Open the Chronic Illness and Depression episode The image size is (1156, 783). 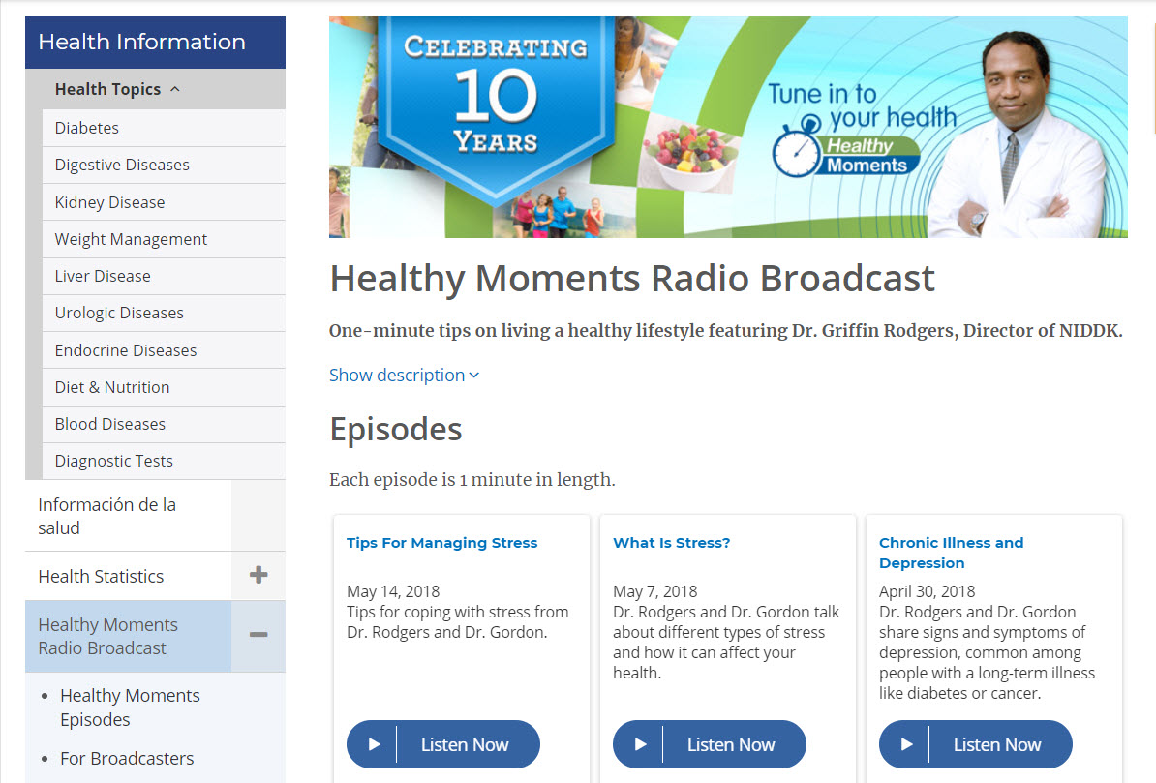pos(951,553)
